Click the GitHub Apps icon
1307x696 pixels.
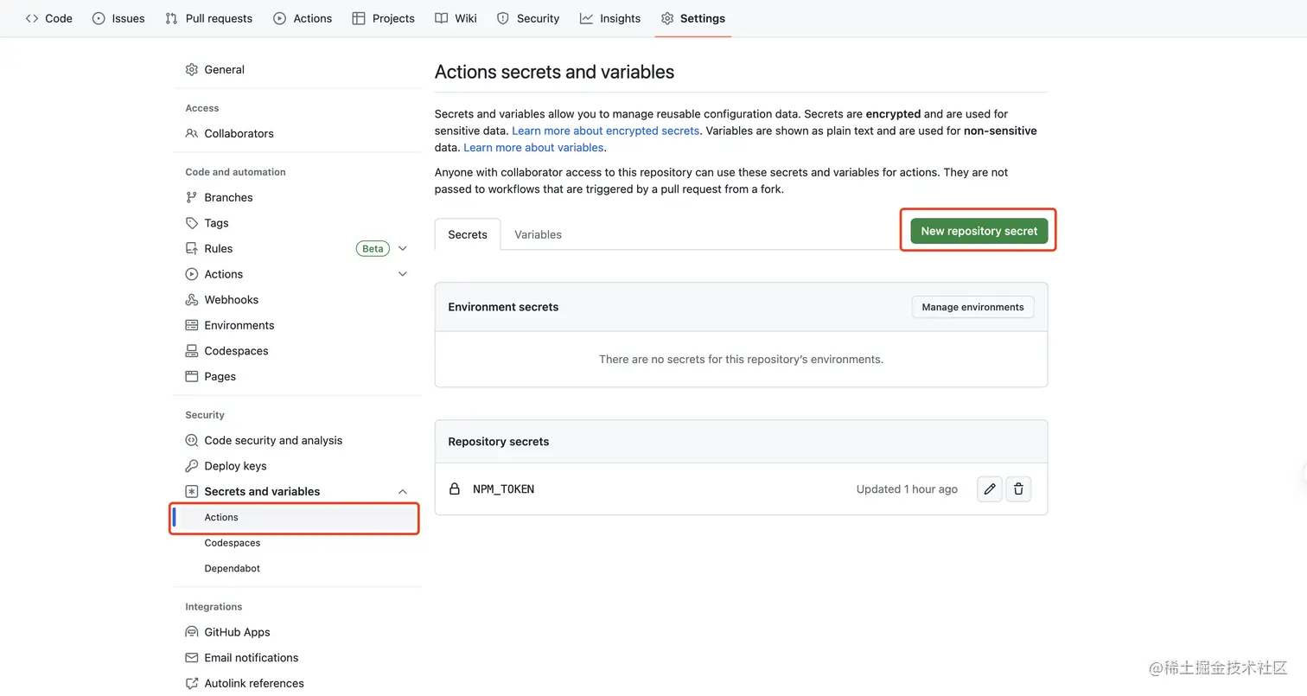point(192,632)
